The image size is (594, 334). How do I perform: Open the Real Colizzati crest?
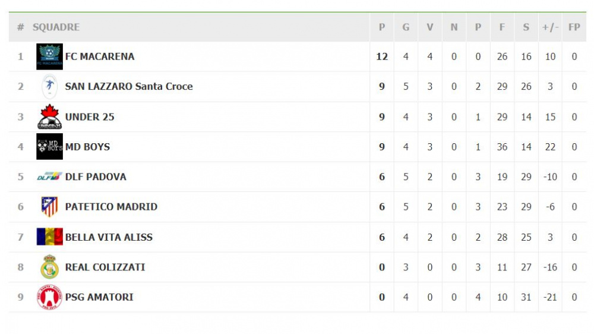click(50, 267)
